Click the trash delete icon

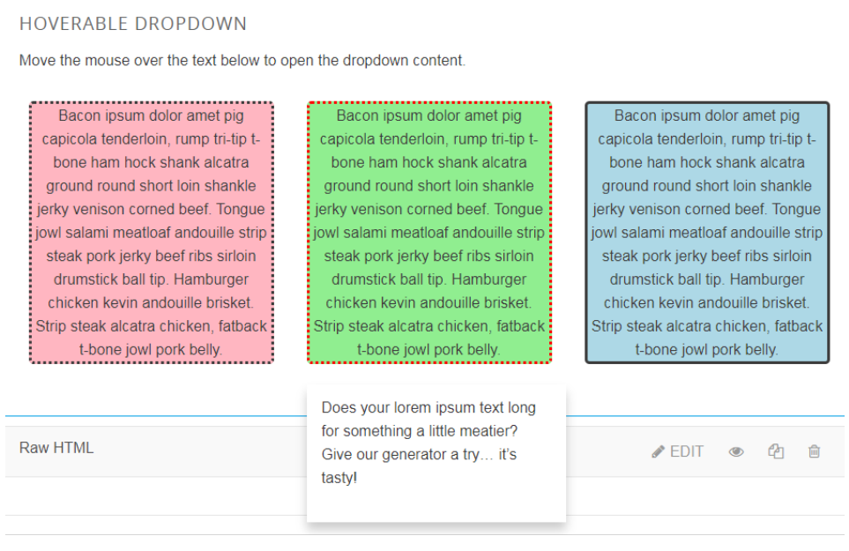pos(815,451)
